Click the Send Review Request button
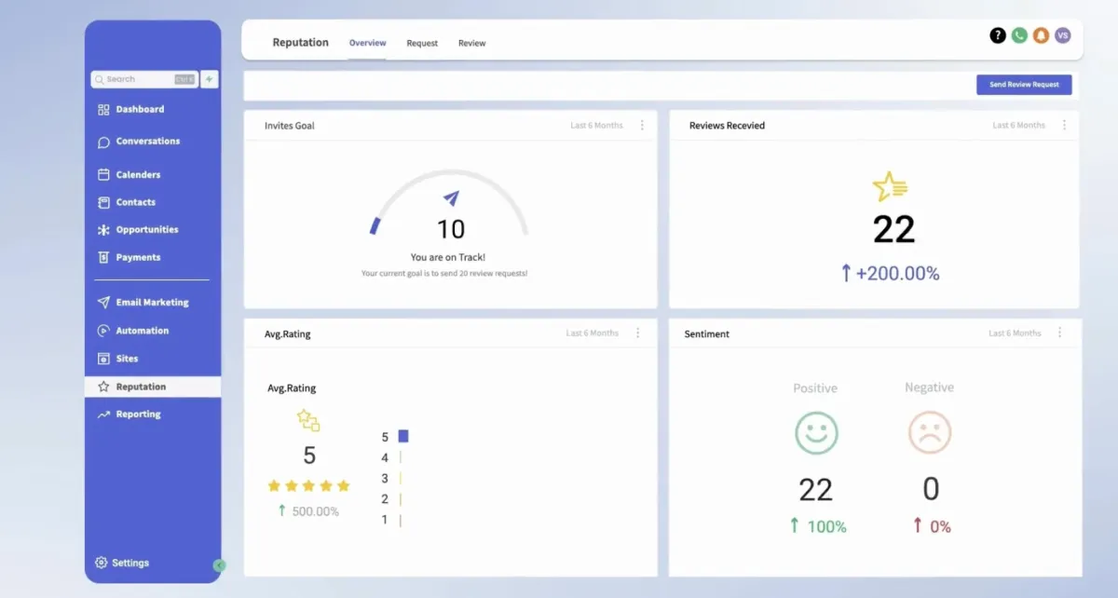Image resolution: width=1118 pixels, height=598 pixels. (1024, 85)
